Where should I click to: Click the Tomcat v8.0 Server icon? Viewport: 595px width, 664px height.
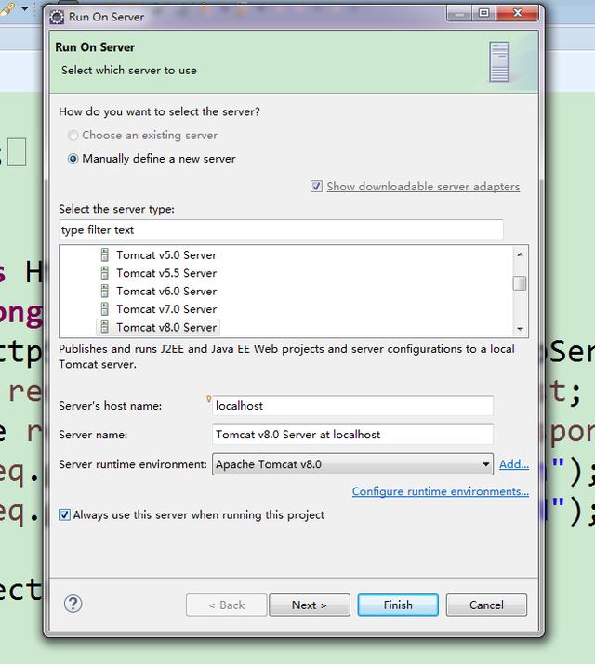coord(105,327)
